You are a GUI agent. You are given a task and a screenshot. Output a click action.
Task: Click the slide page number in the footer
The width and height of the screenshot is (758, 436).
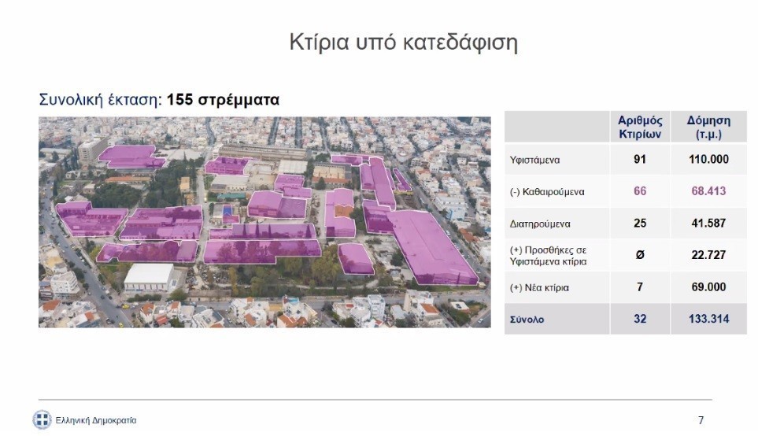[x=701, y=420]
